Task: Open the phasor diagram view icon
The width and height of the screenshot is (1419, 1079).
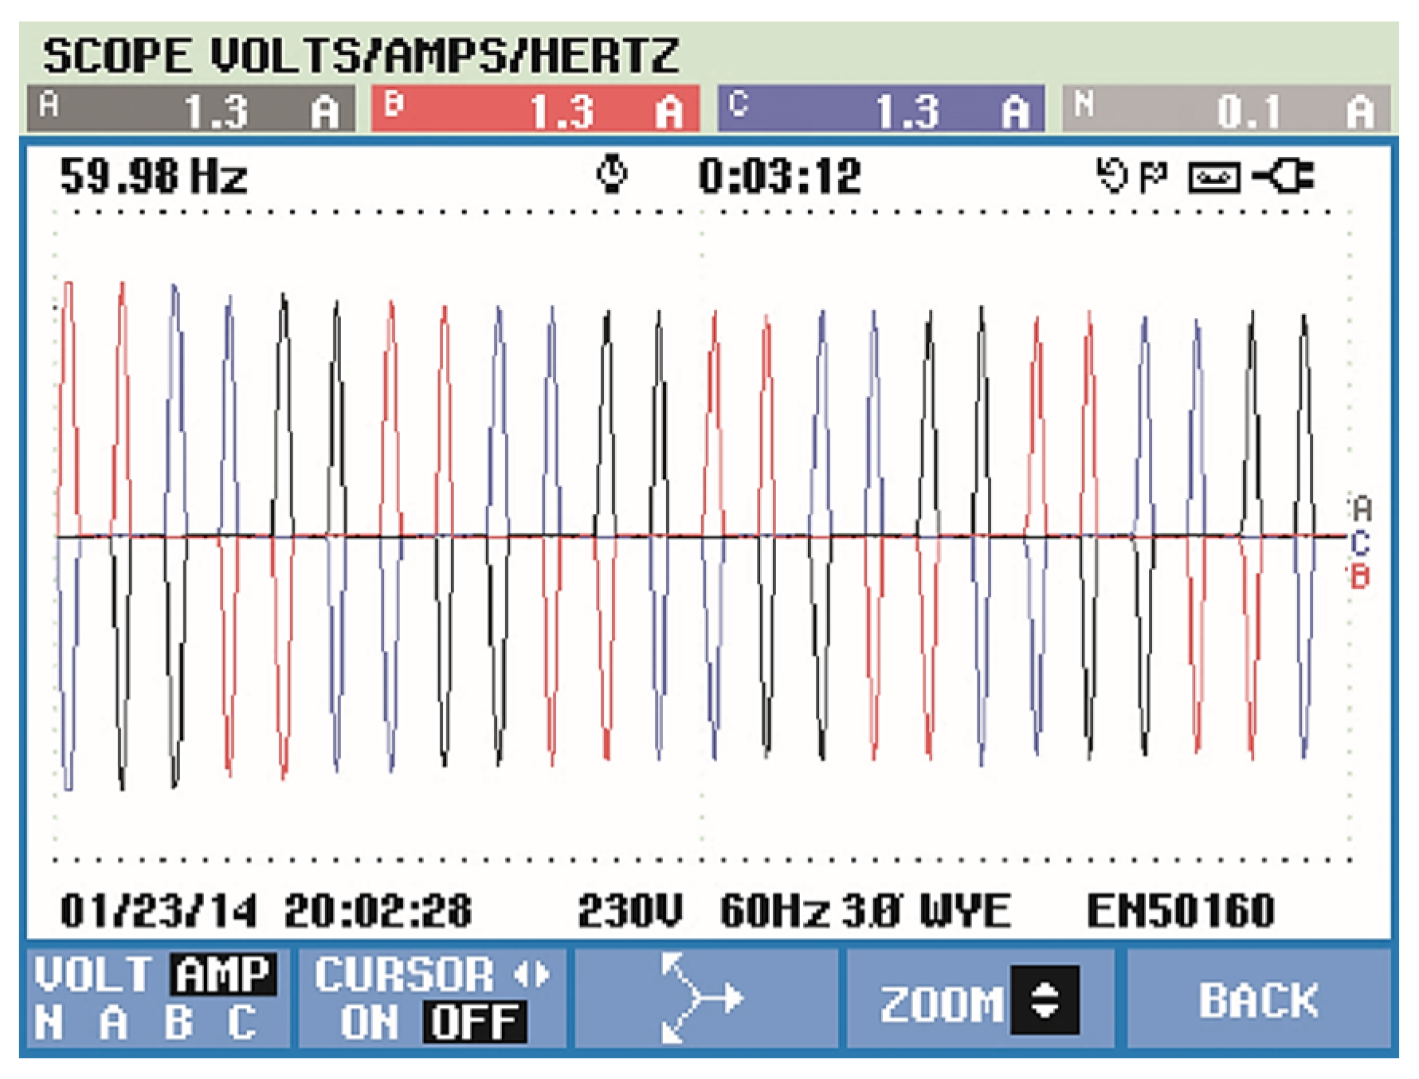Action: click(x=701, y=999)
